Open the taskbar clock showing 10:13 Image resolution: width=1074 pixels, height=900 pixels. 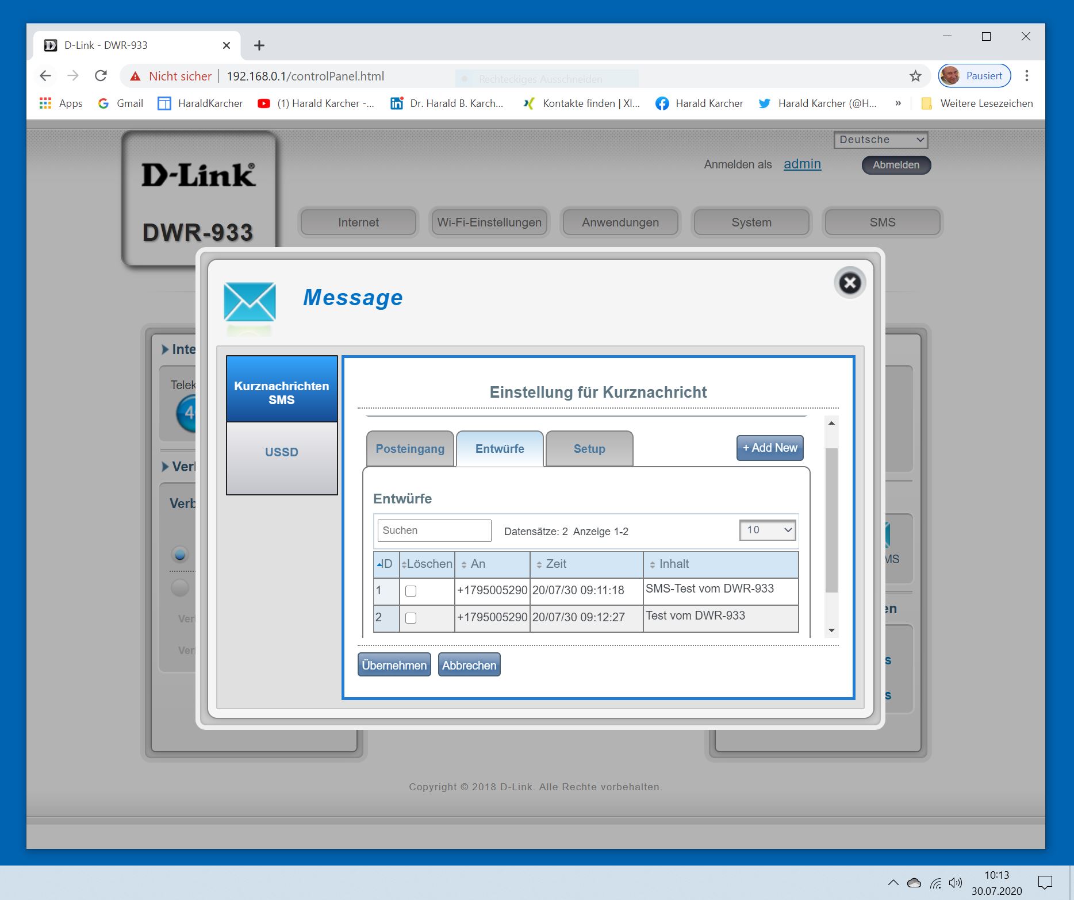997,883
